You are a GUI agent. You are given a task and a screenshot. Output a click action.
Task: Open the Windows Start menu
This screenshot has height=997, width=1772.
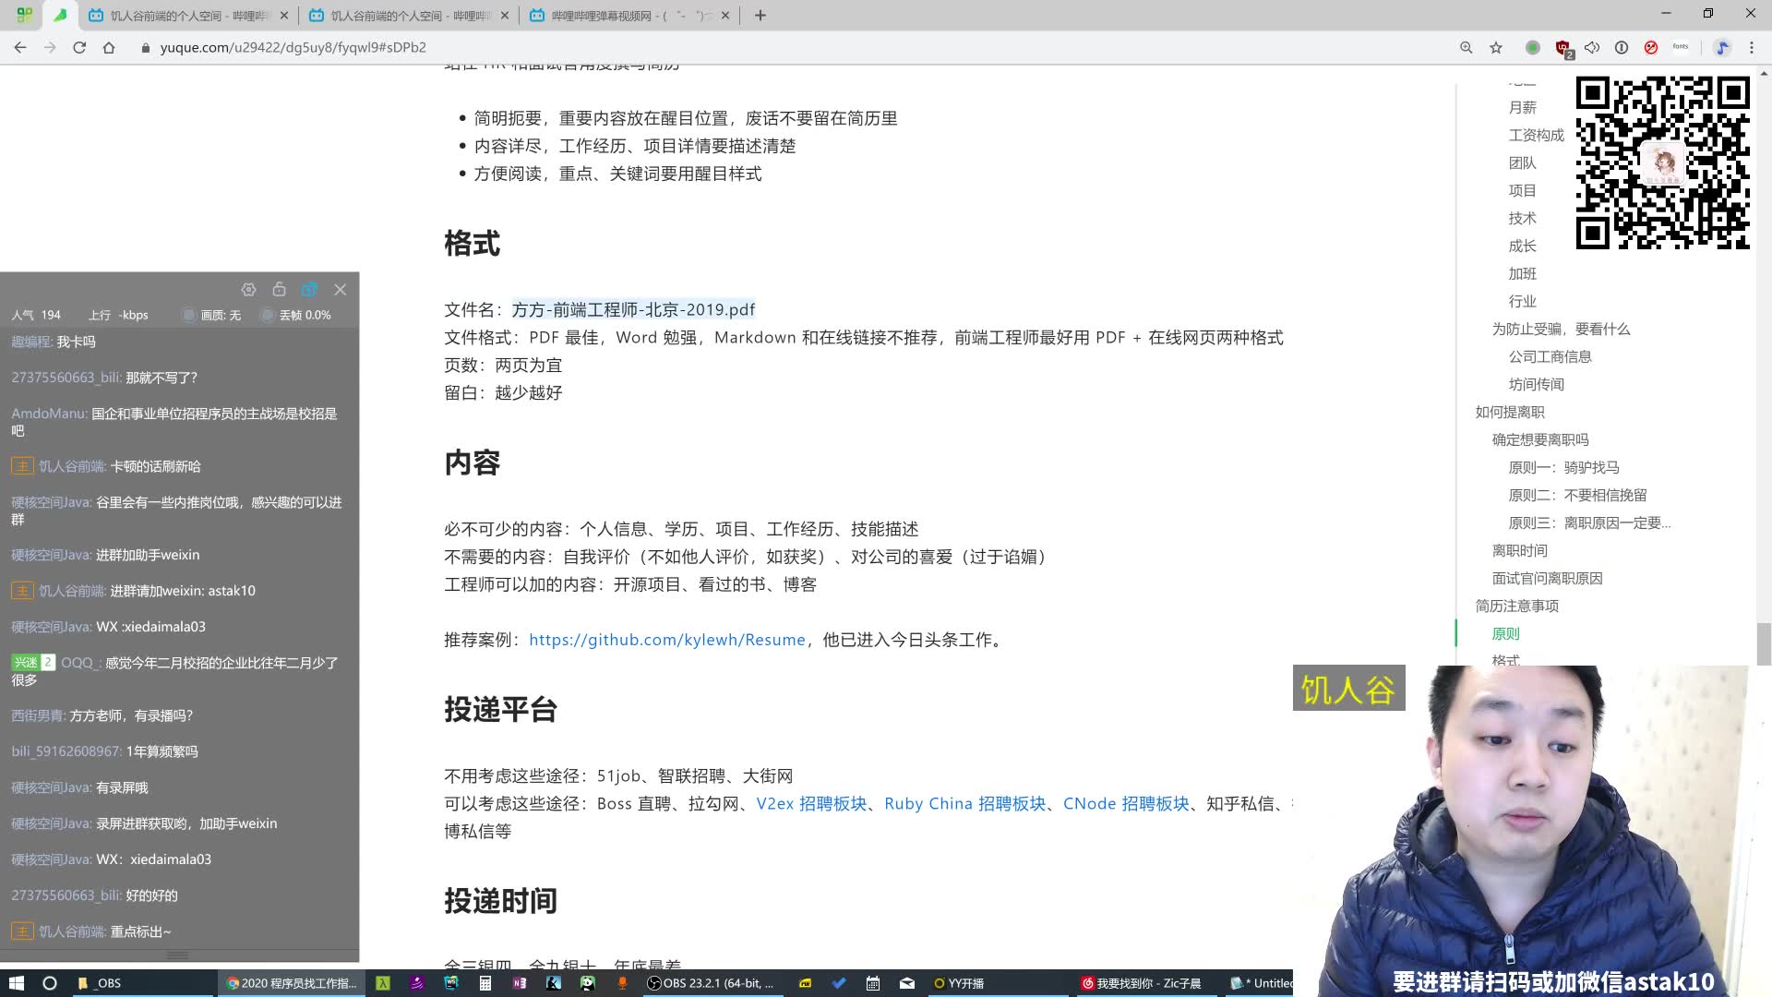16,983
